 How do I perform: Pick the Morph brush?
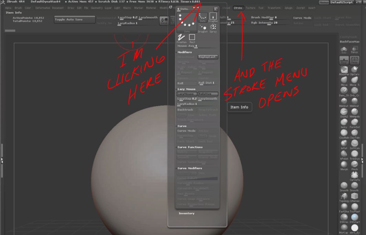[344, 165]
